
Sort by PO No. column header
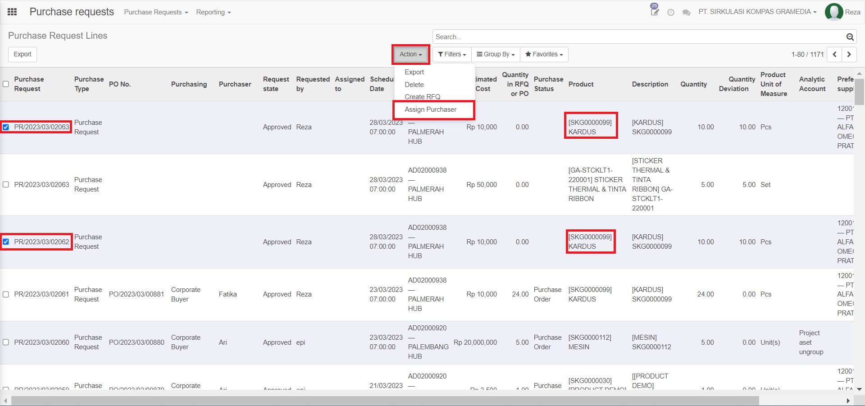(120, 84)
